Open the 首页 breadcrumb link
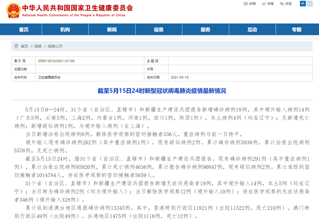319x223 pixels. pyautogui.click(x=24, y=46)
